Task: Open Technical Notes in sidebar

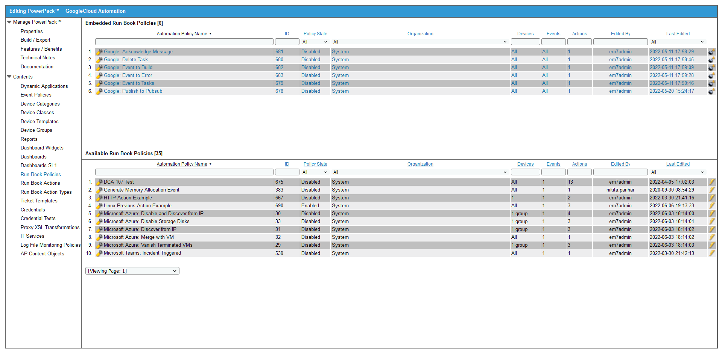Action: tap(38, 58)
